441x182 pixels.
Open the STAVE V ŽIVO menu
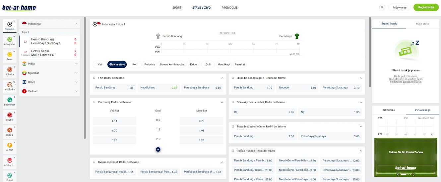[x=201, y=8]
